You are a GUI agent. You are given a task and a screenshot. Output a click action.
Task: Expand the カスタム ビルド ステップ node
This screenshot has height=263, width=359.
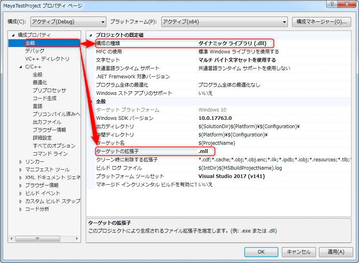click(x=21, y=201)
